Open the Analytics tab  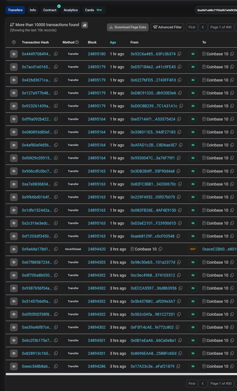point(71,10)
